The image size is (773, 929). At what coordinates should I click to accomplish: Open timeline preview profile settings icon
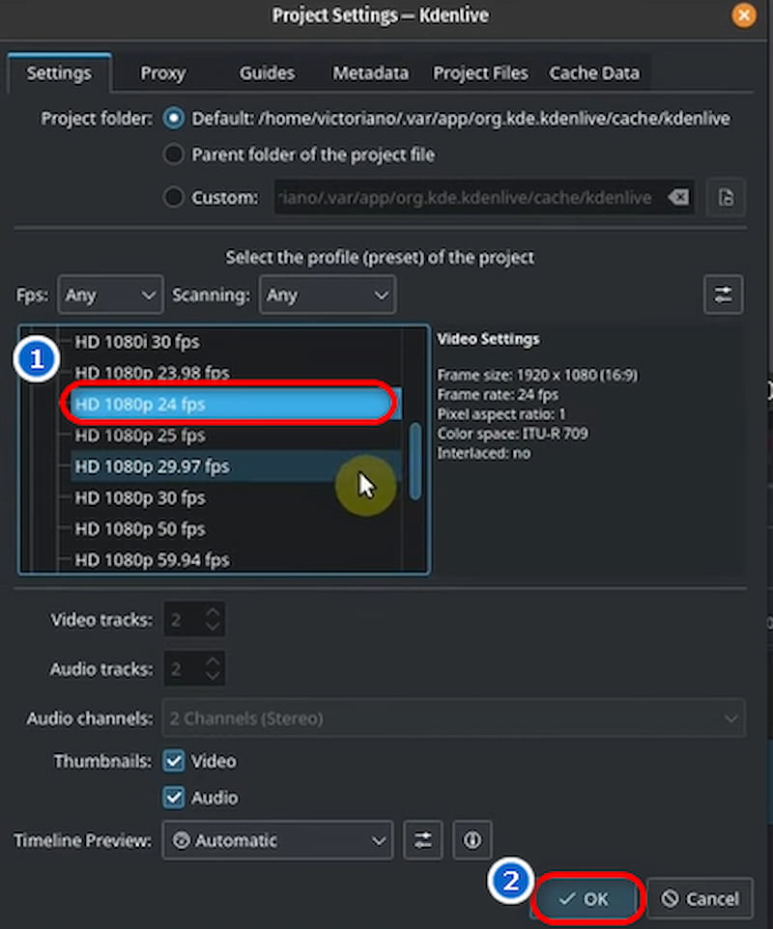pyautogui.click(x=422, y=840)
